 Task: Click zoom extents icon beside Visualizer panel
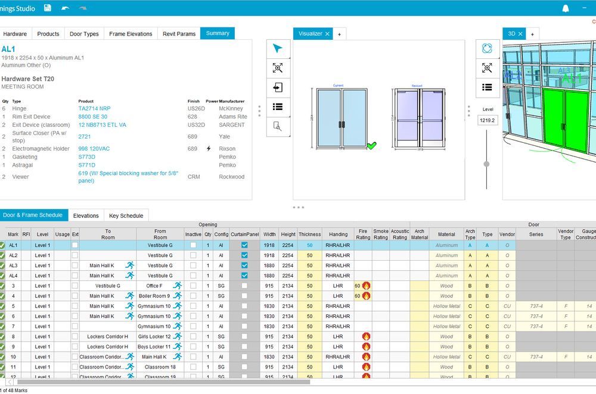(278, 68)
